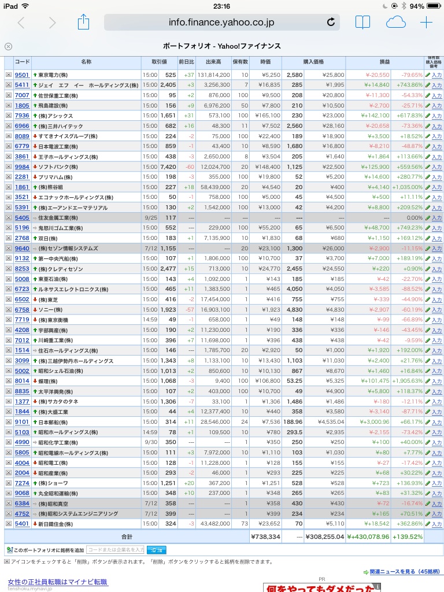This screenshot has height=592, width=444.
Task: Open stock code 9984 link
Action: (x=22, y=166)
